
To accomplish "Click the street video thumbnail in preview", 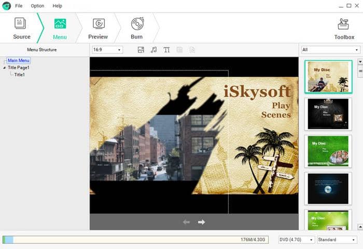I will tap(153, 147).
